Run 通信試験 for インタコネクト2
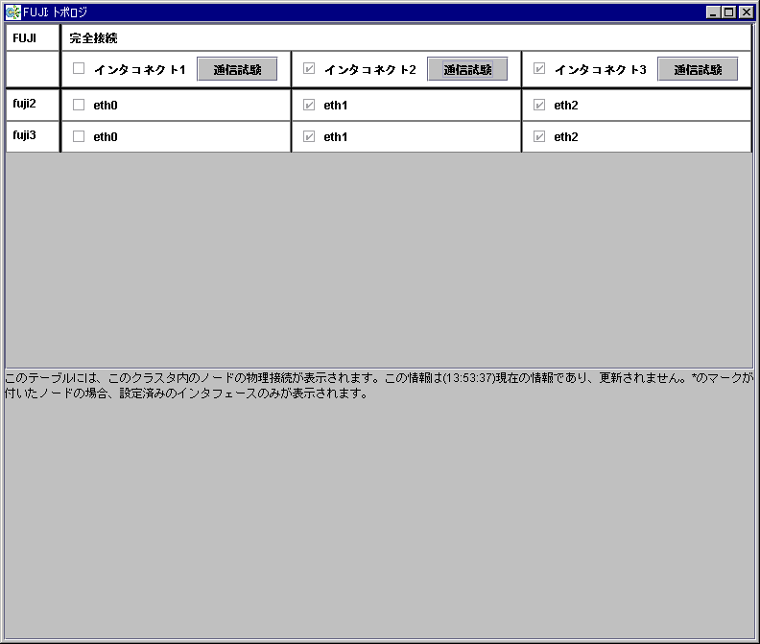The image size is (760, 644). coord(467,69)
